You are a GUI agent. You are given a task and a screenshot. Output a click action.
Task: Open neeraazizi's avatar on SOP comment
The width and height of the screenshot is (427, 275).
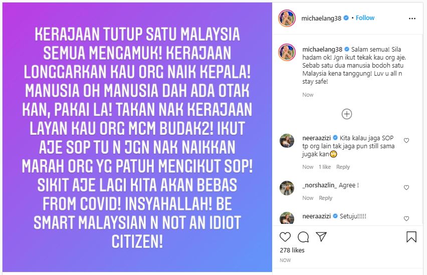click(x=287, y=141)
